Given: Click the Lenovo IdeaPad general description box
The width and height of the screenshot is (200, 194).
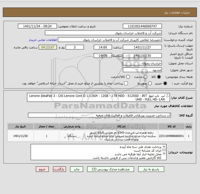Looking at the screenshot, I should click(x=98, y=97).
